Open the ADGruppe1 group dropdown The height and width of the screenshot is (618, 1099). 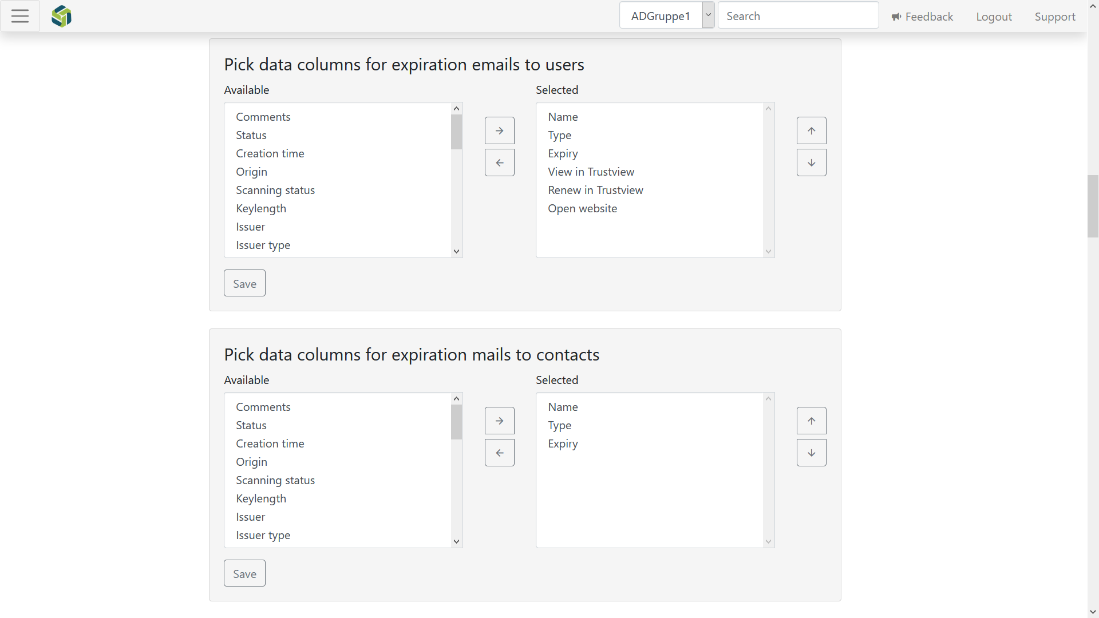coord(667,15)
